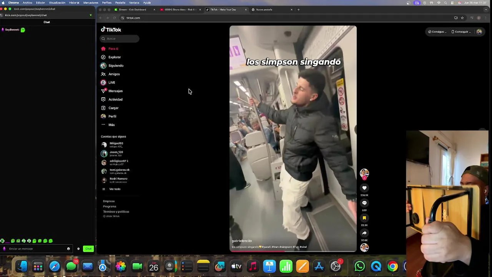
Task: Click the first Consigue button at top right
Action: click(x=437, y=32)
